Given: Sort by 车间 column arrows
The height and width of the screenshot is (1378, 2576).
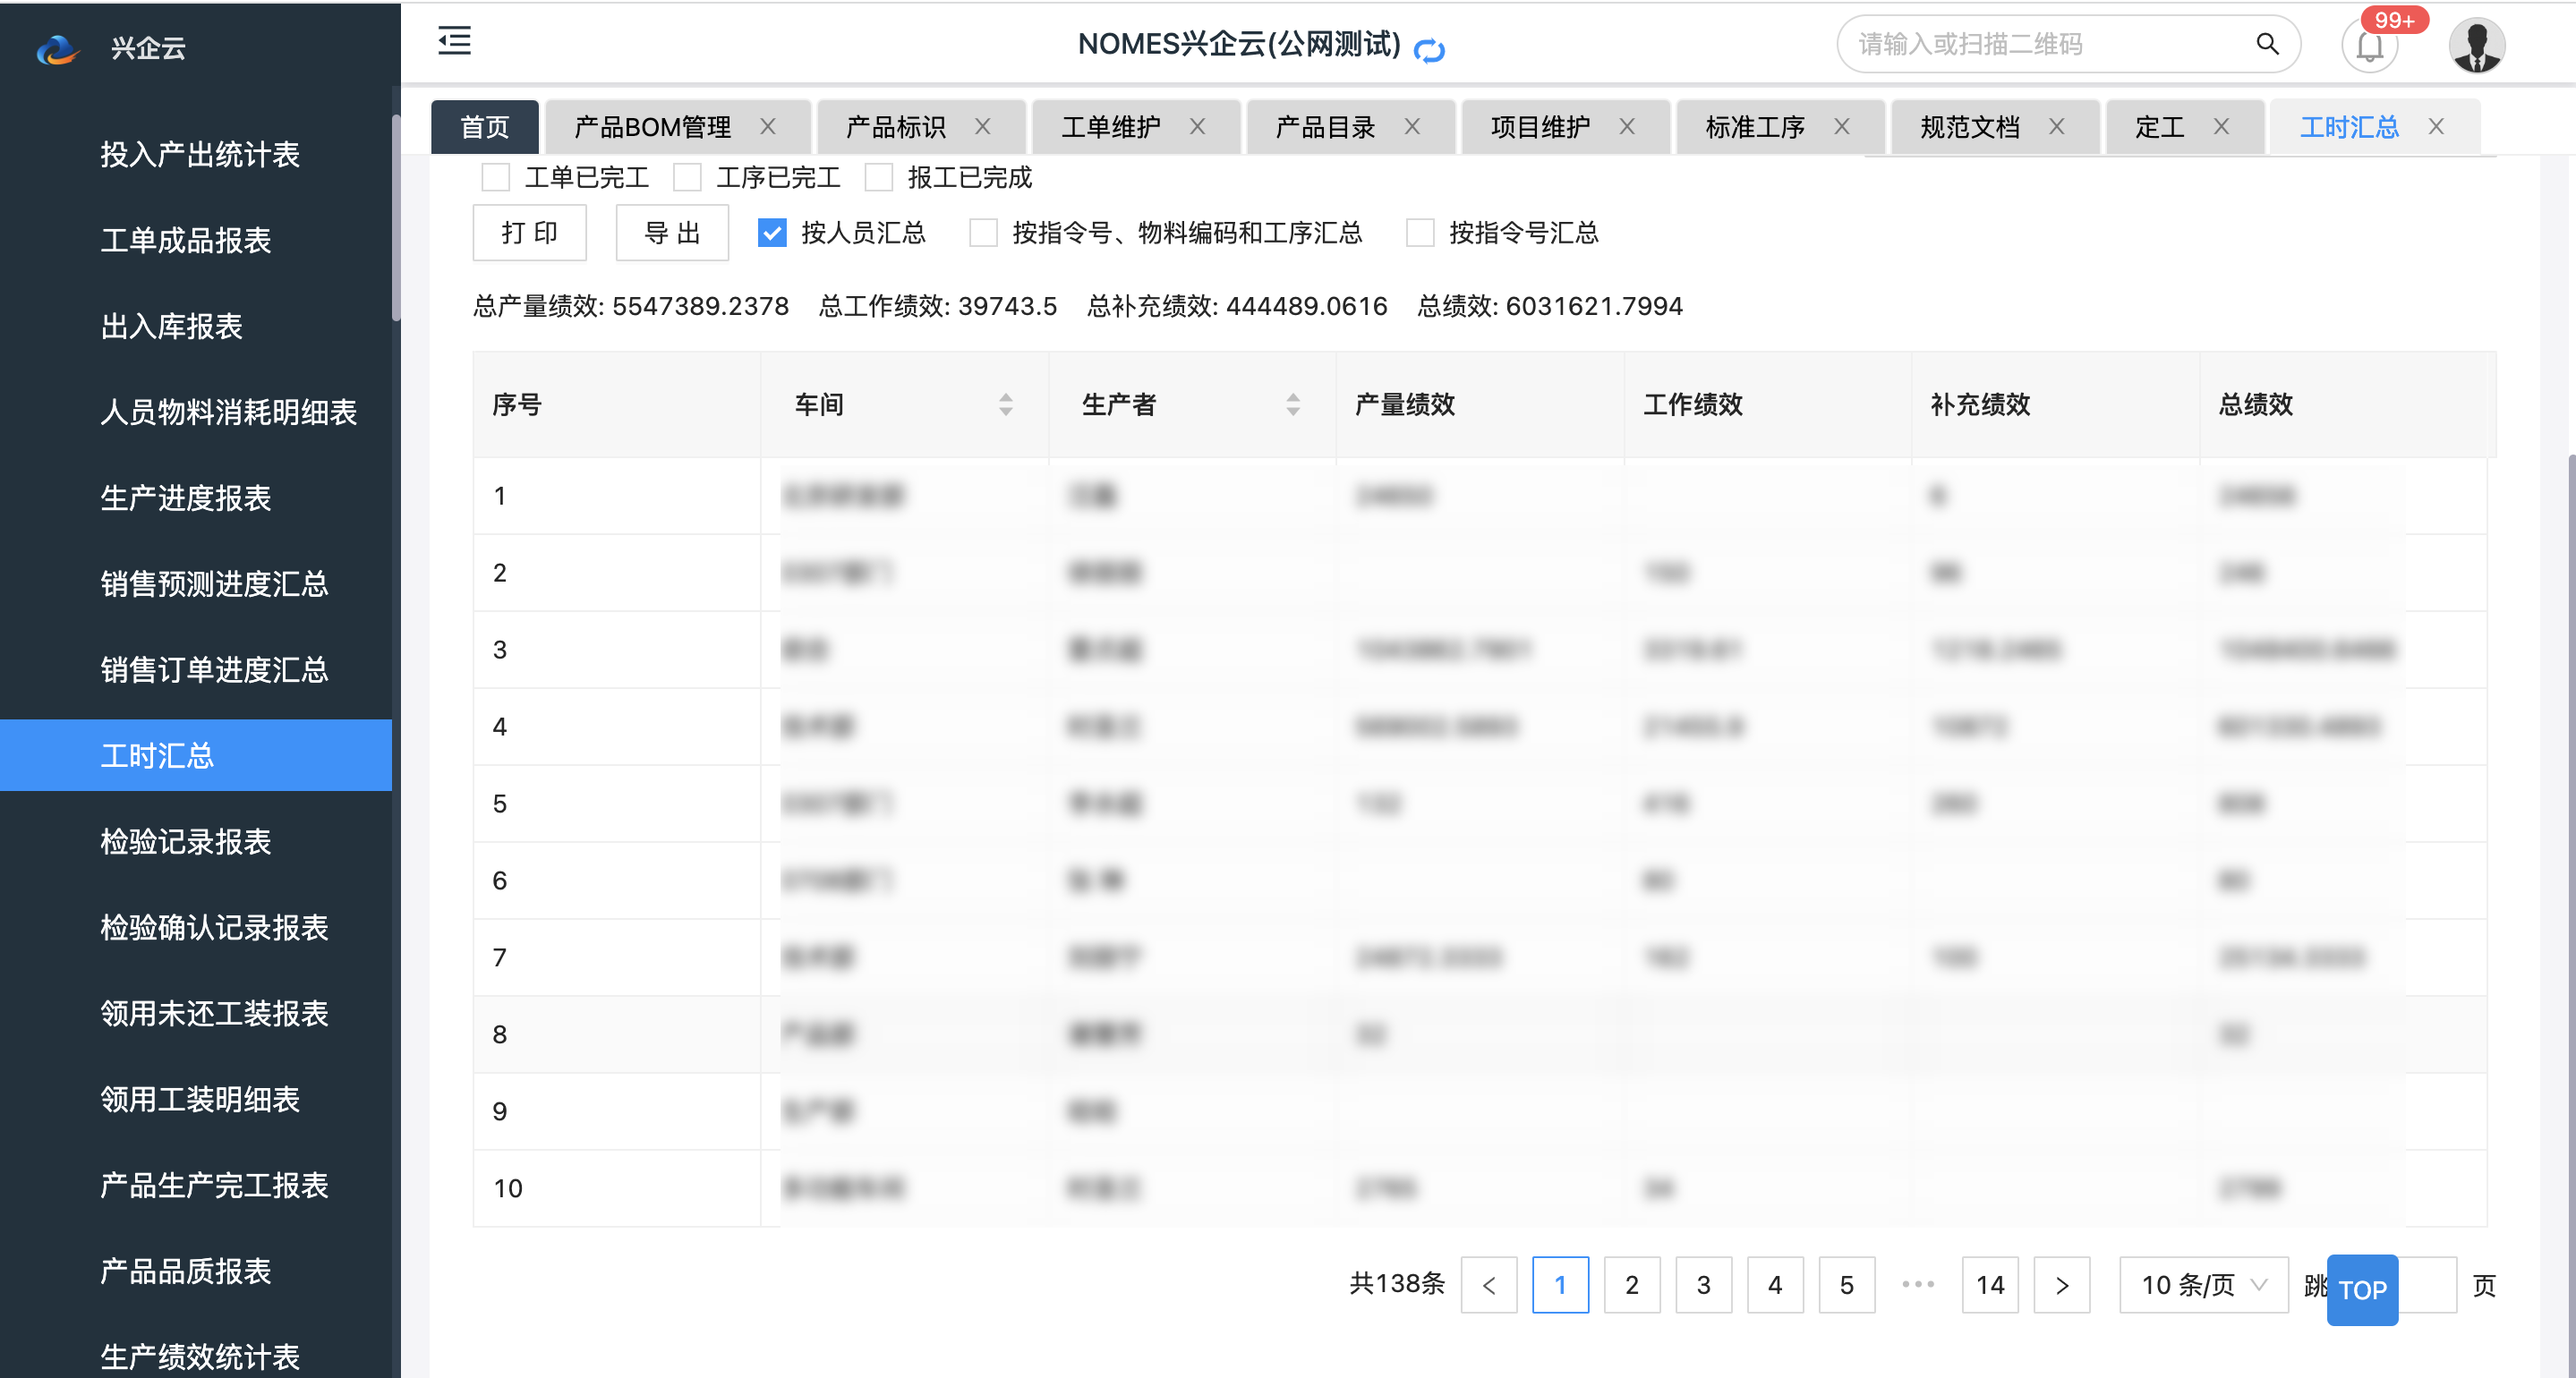Looking at the screenshot, I should pos(1005,404).
